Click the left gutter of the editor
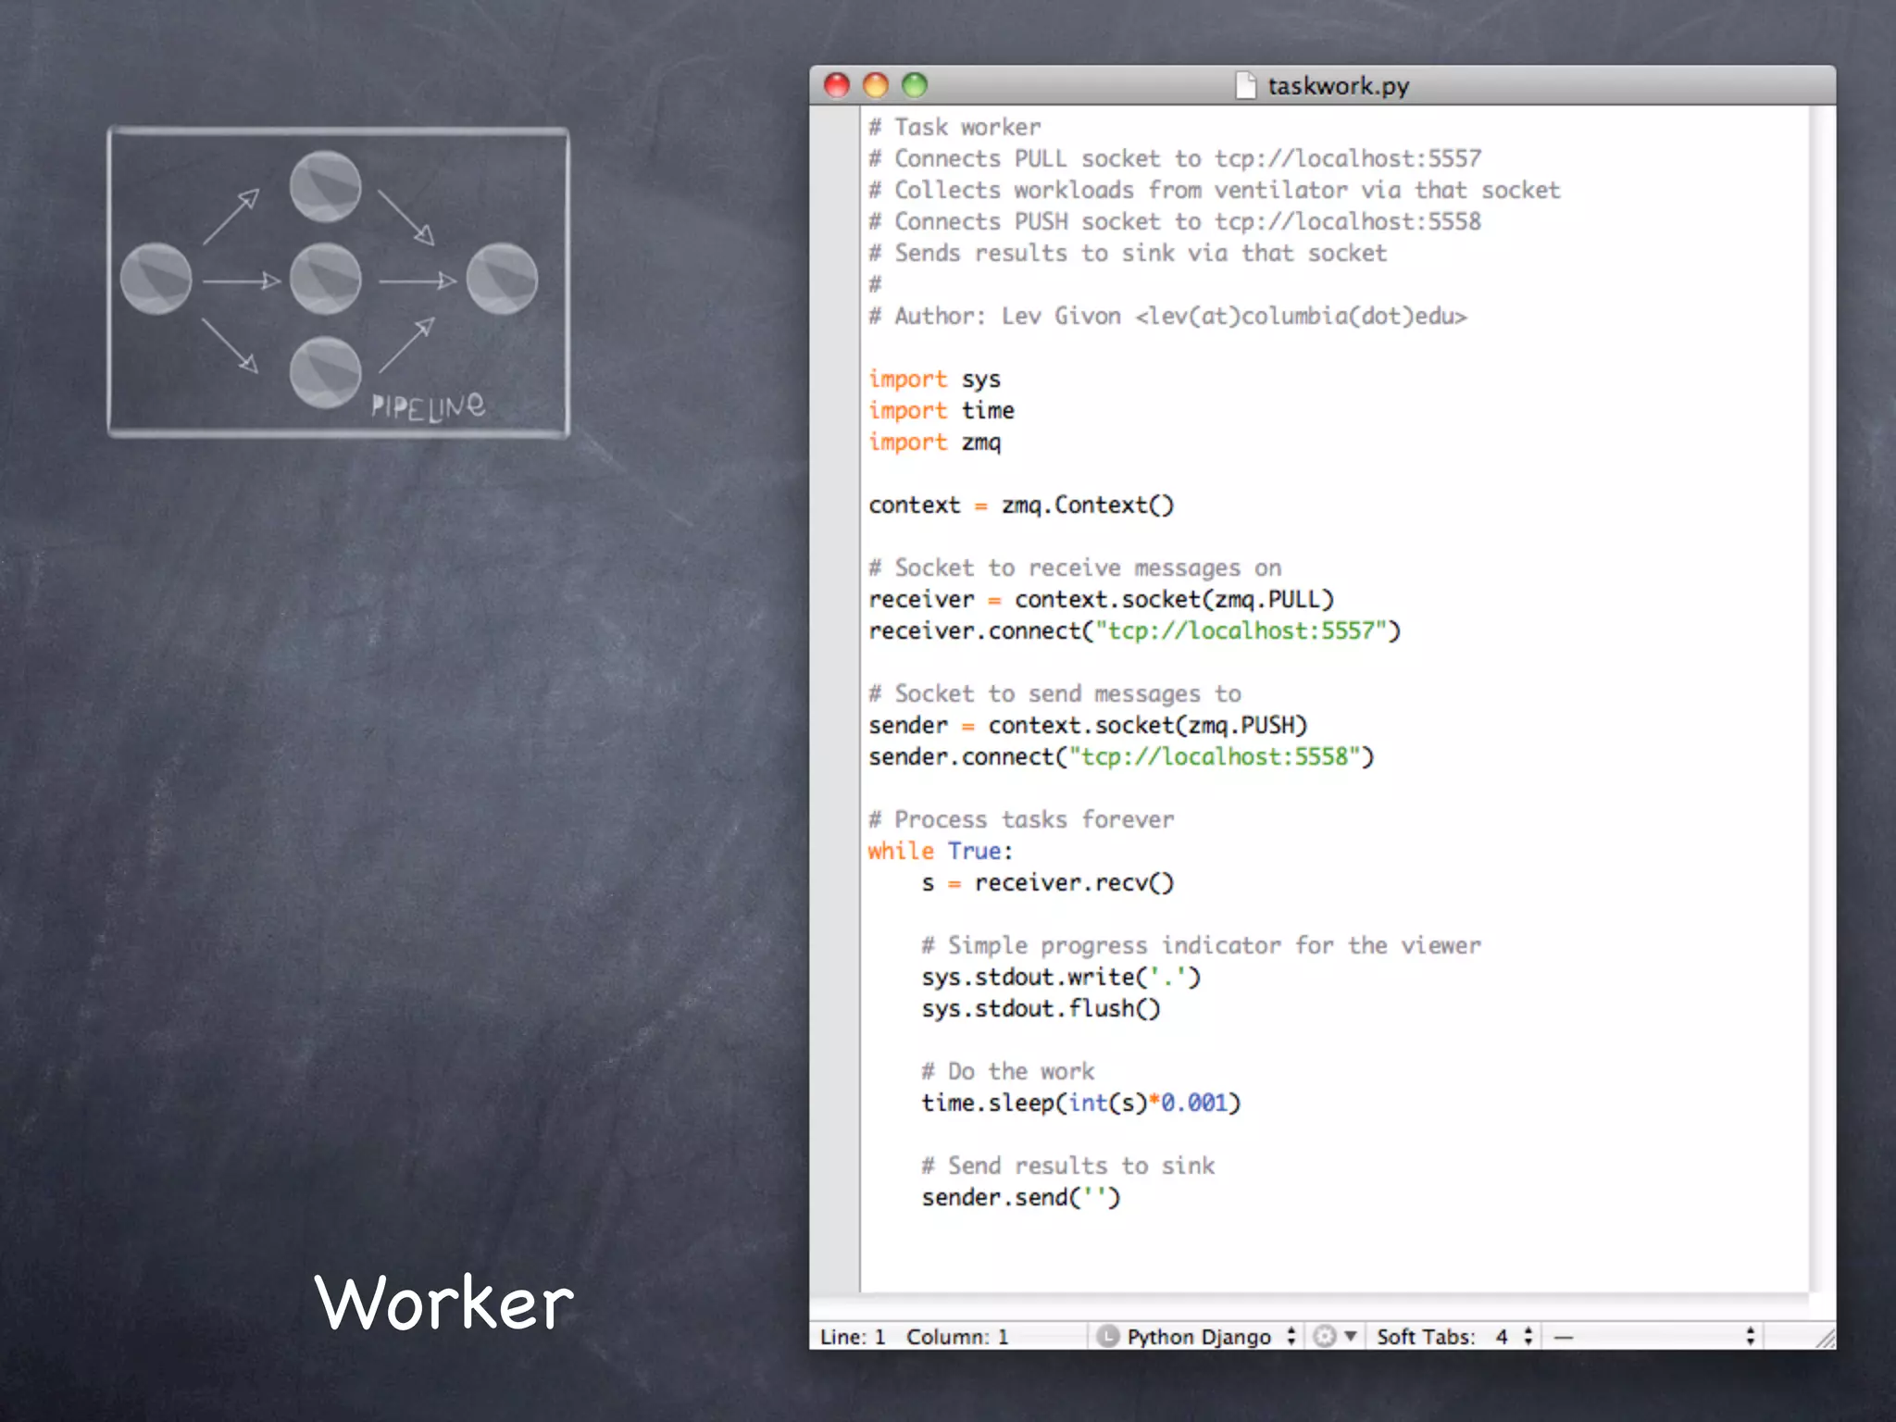 [835, 694]
